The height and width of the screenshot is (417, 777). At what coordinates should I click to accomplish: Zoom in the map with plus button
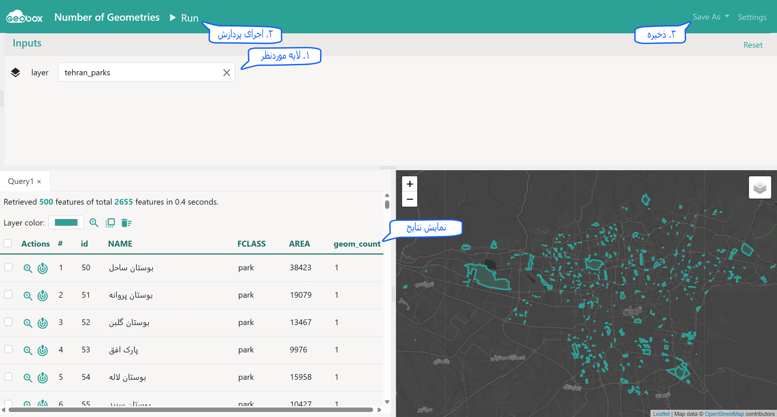point(409,184)
